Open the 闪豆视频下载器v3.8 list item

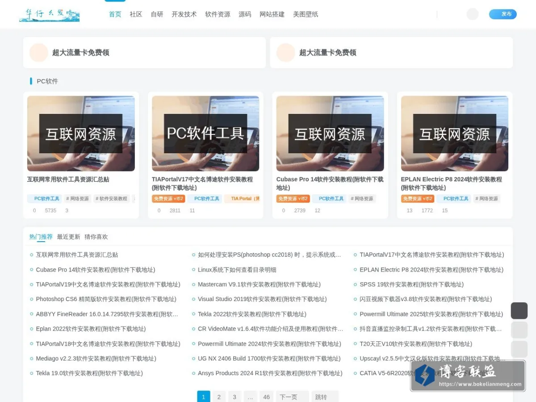click(x=426, y=299)
